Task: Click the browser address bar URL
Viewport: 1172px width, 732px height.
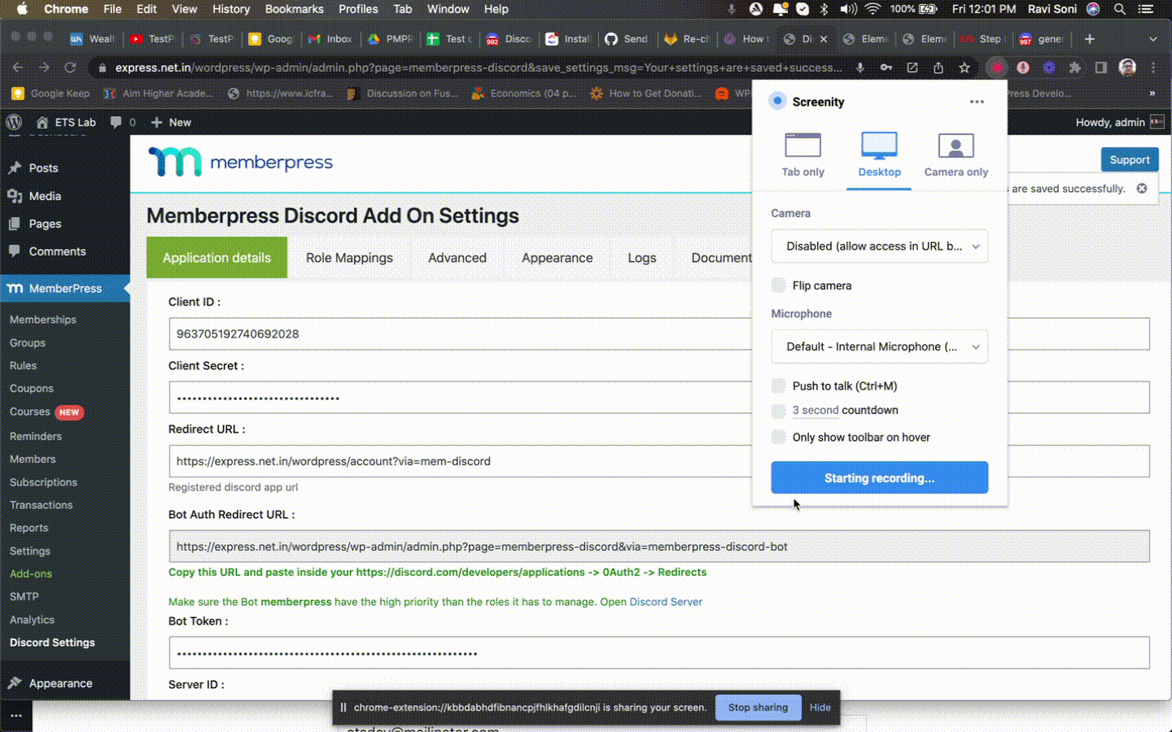Action: tap(479, 68)
